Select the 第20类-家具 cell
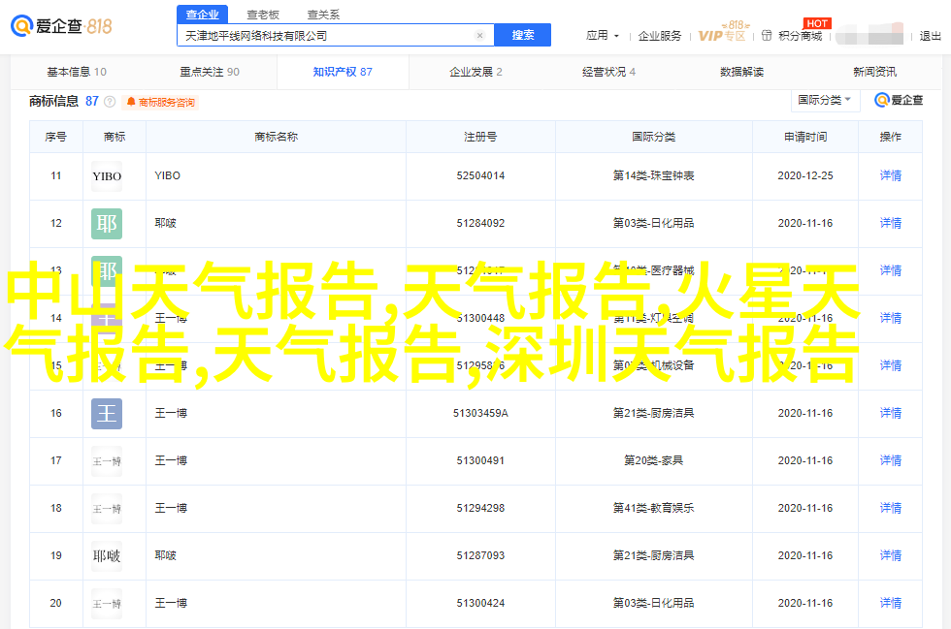The image size is (951, 629). click(653, 460)
